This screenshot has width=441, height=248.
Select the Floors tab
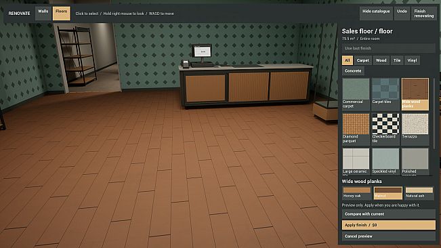[62, 14]
